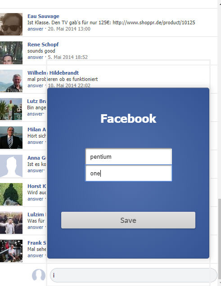
Task: Open Eau Sauvage's profile name link
Action: [43, 16]
